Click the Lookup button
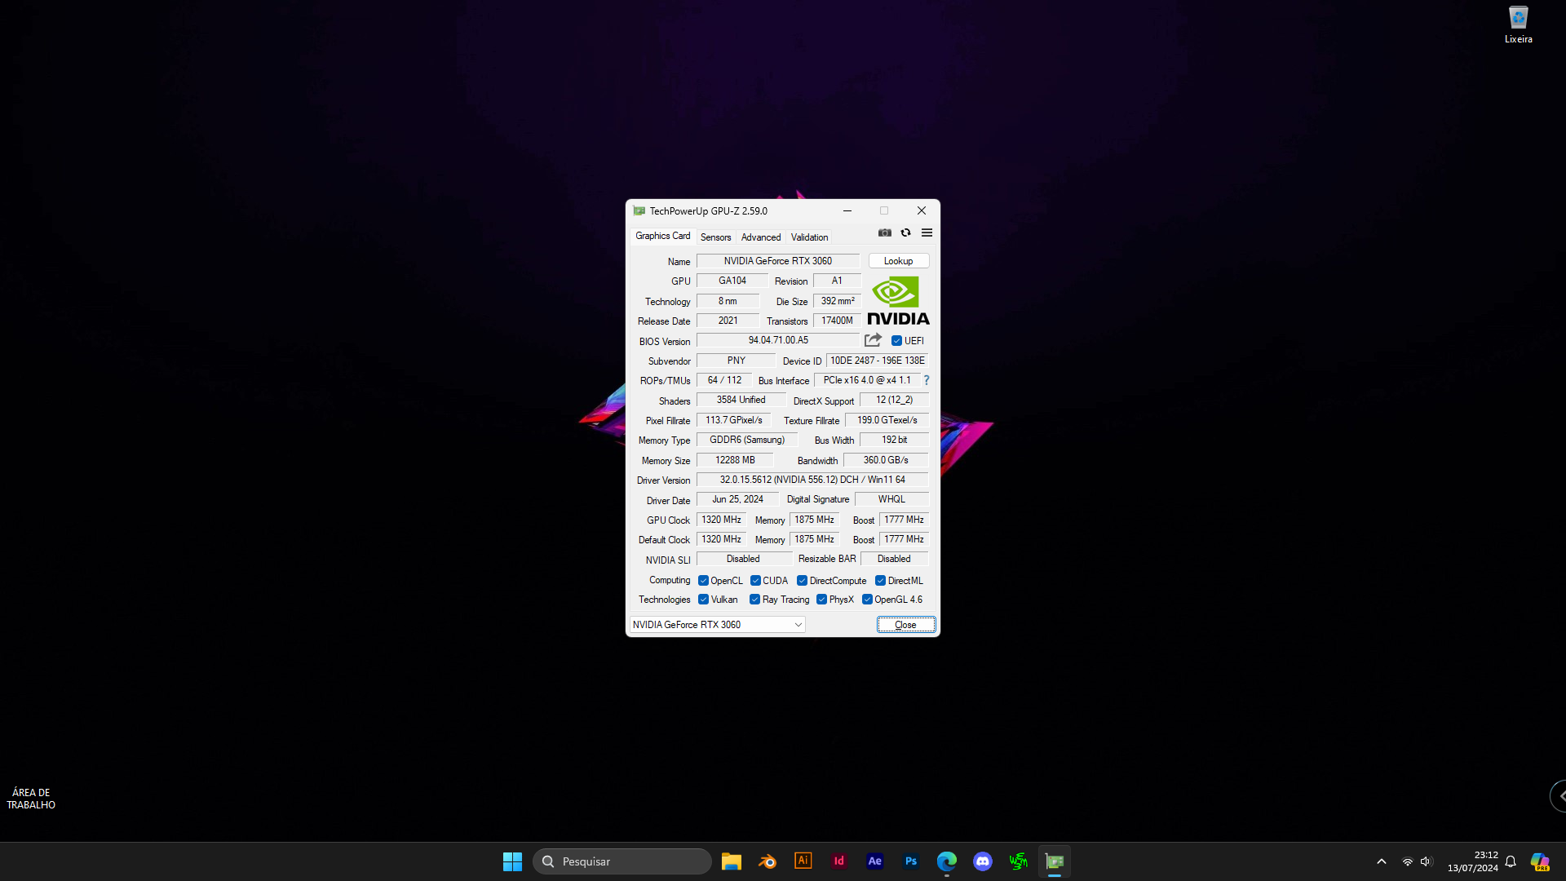The height and width of the screenshot is (881, 1566). 898,261
